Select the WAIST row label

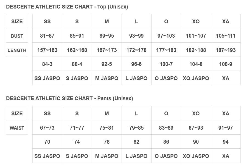[x=17, y=128]
